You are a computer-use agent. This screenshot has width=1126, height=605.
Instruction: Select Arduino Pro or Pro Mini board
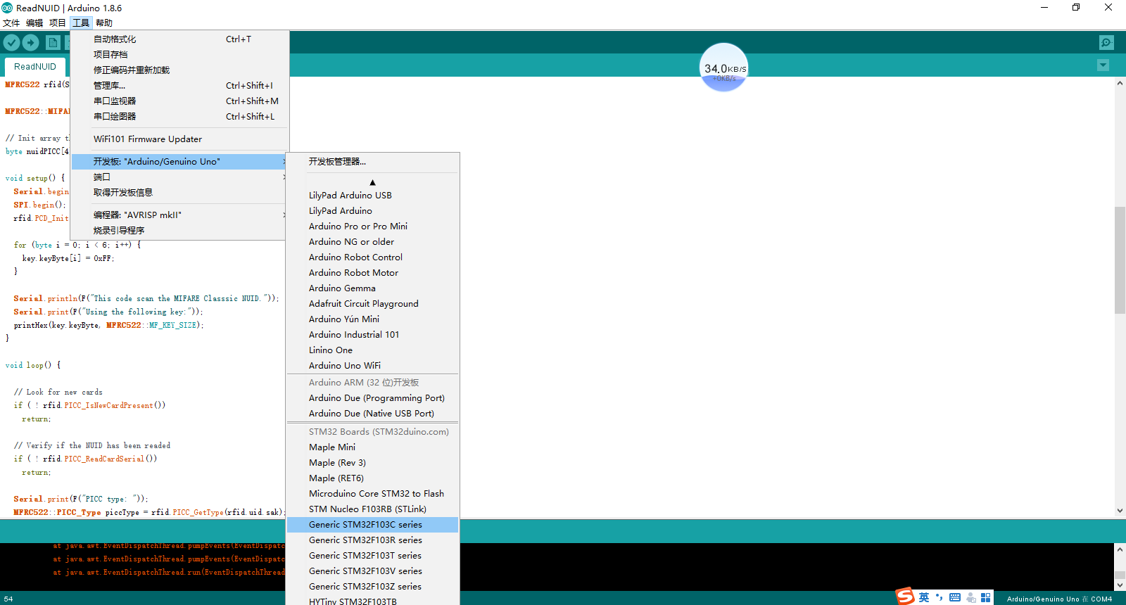coord(372,227)
